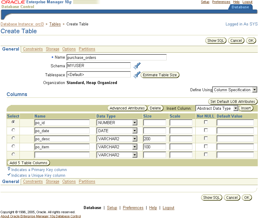Click the primary key column indicator icon
258x218 pixels.
pos(9,169)
